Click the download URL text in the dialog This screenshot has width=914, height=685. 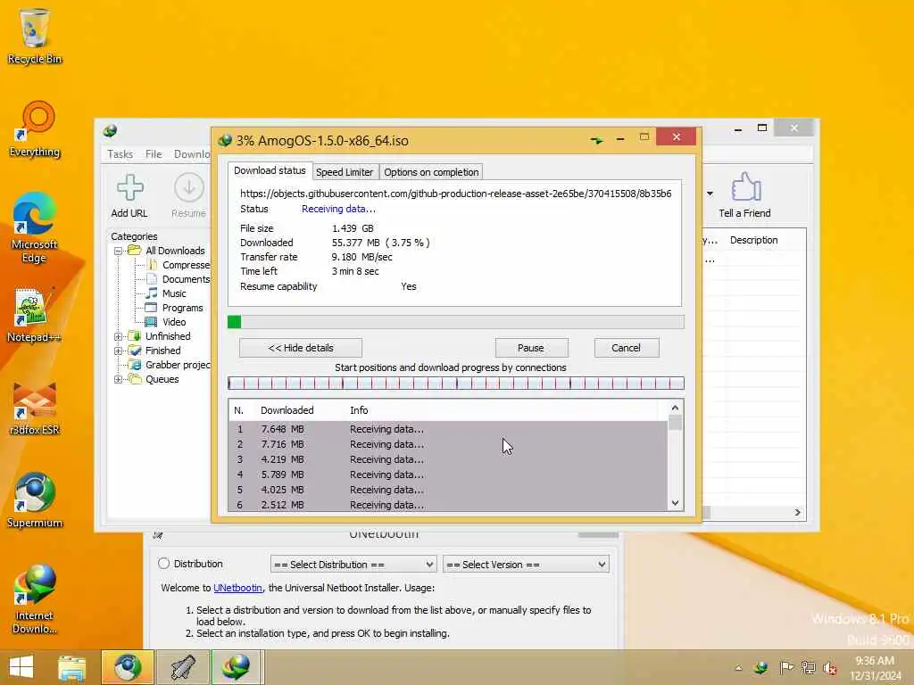point(456,194)
